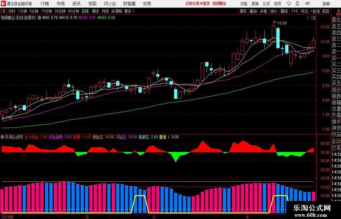Click the 叠加 overlay toolbar button
This screenshot has width=341, height=219.
(253, 11)
